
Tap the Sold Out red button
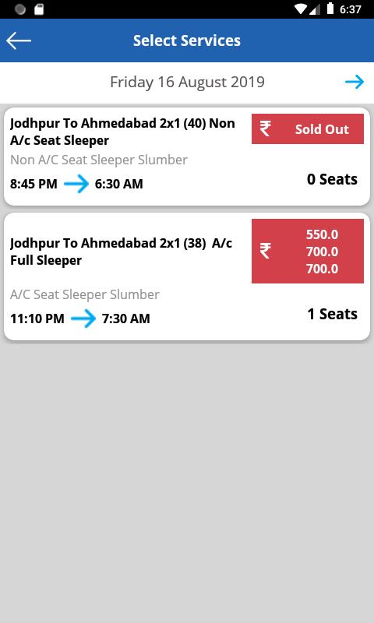click(308, 128)
